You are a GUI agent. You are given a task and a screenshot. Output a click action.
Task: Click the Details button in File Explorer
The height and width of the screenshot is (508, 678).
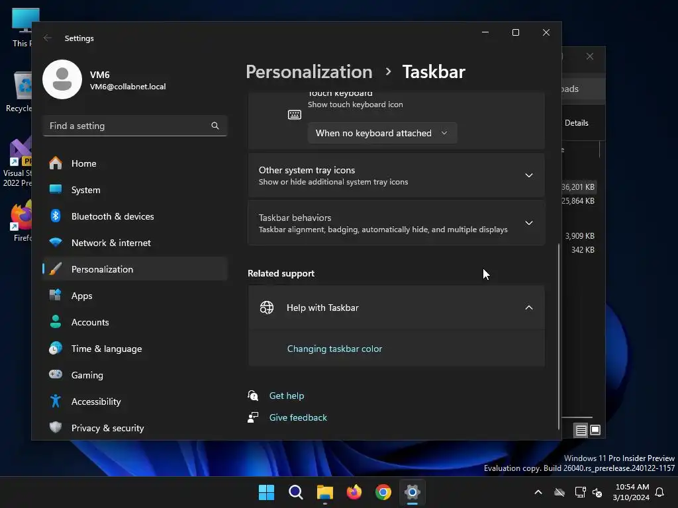[577, 122]
